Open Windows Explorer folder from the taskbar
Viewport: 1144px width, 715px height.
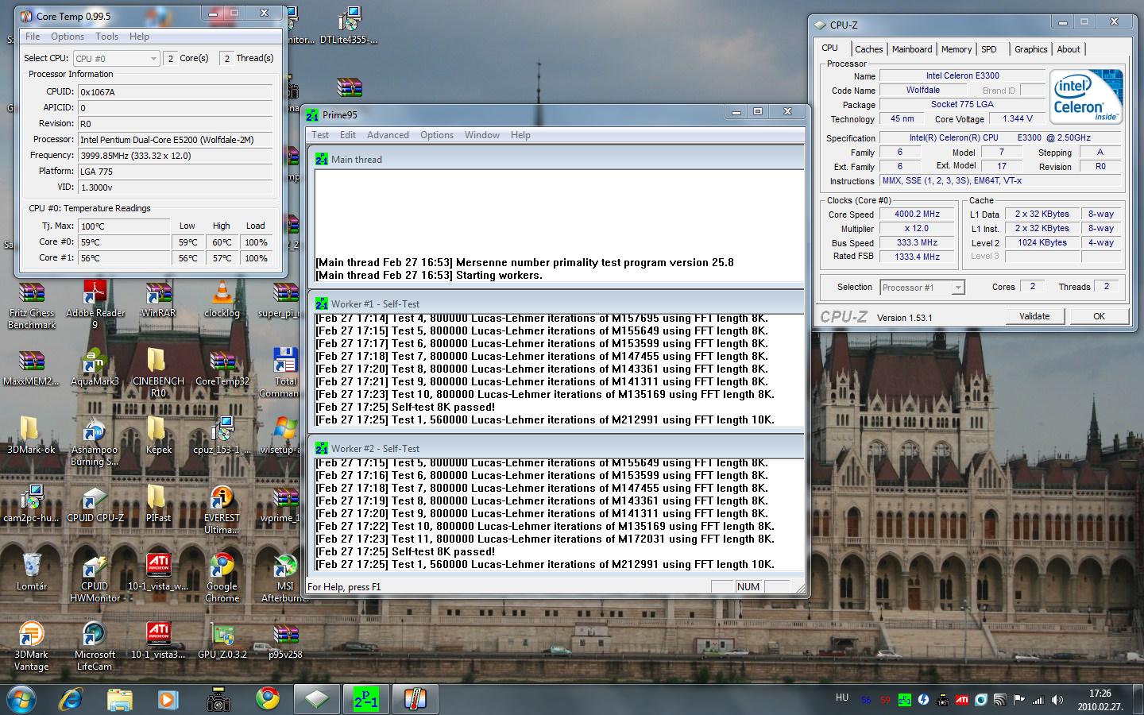pos(120,699)
